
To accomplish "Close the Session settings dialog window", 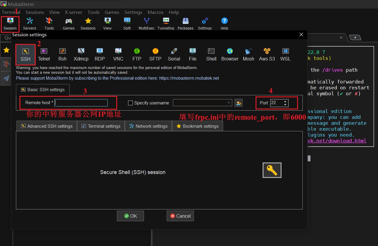I will click(x=301, y=35).
